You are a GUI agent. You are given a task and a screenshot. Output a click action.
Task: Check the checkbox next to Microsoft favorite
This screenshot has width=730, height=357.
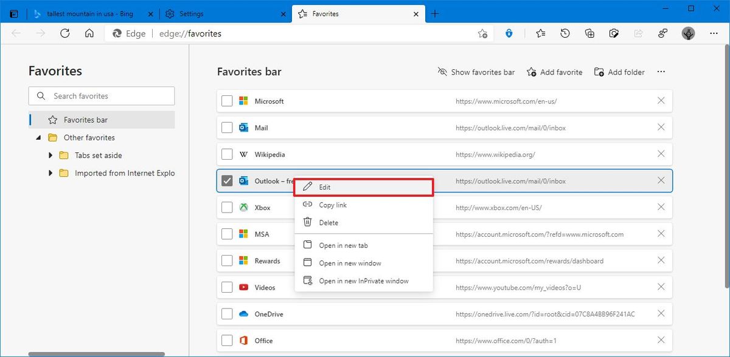(x=227, y=101)
